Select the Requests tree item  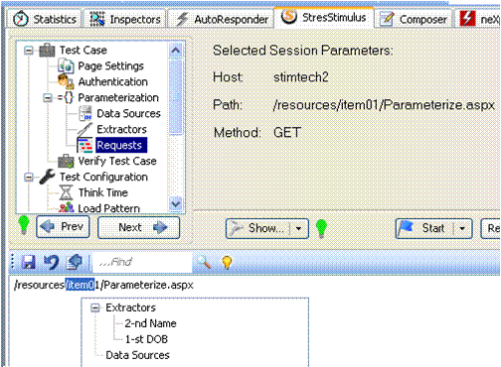point(121,145)
